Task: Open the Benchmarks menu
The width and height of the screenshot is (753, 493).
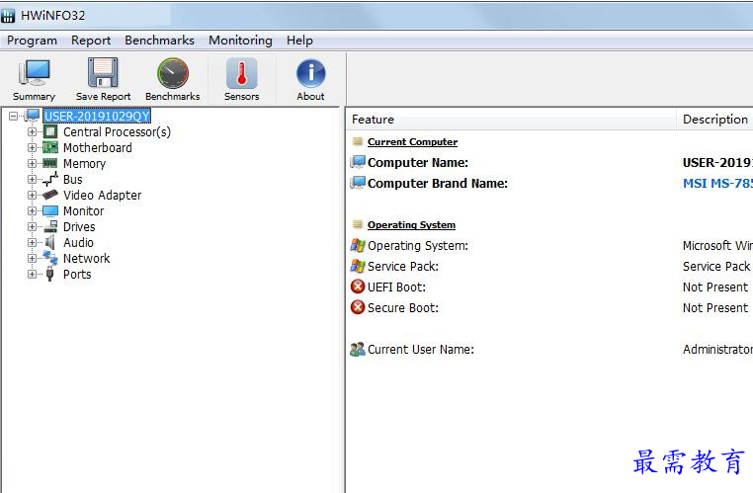Action: pyautogui.click(x=159, y=41)
